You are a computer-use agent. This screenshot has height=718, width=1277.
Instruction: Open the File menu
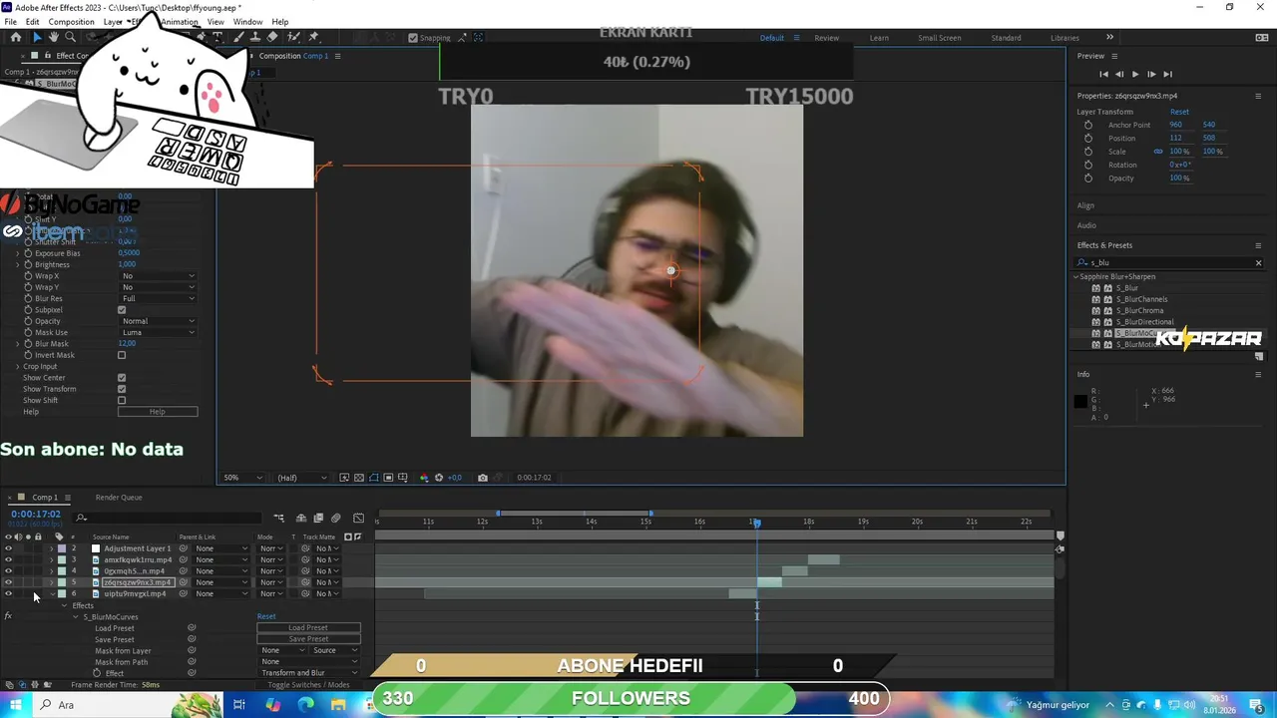(10, 22)
